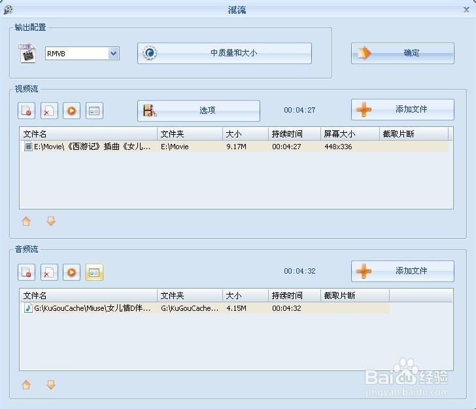The image size is (476, 409).
Task: Select the E:\Movie\《西游记》插曲 video row
Action: [x=234, y=147]
